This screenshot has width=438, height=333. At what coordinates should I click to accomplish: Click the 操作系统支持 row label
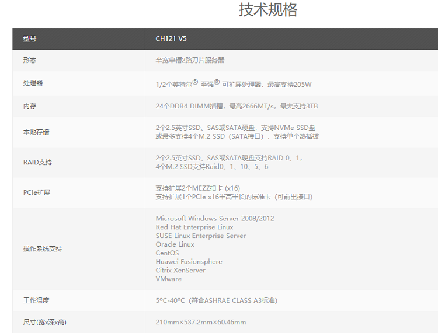click(43, 249)
